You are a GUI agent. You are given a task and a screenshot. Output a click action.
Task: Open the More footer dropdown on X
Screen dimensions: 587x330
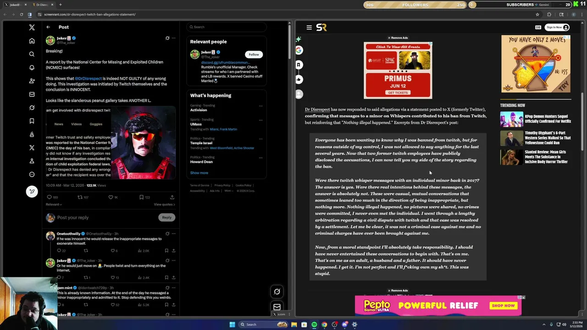[x=228, y=191]
